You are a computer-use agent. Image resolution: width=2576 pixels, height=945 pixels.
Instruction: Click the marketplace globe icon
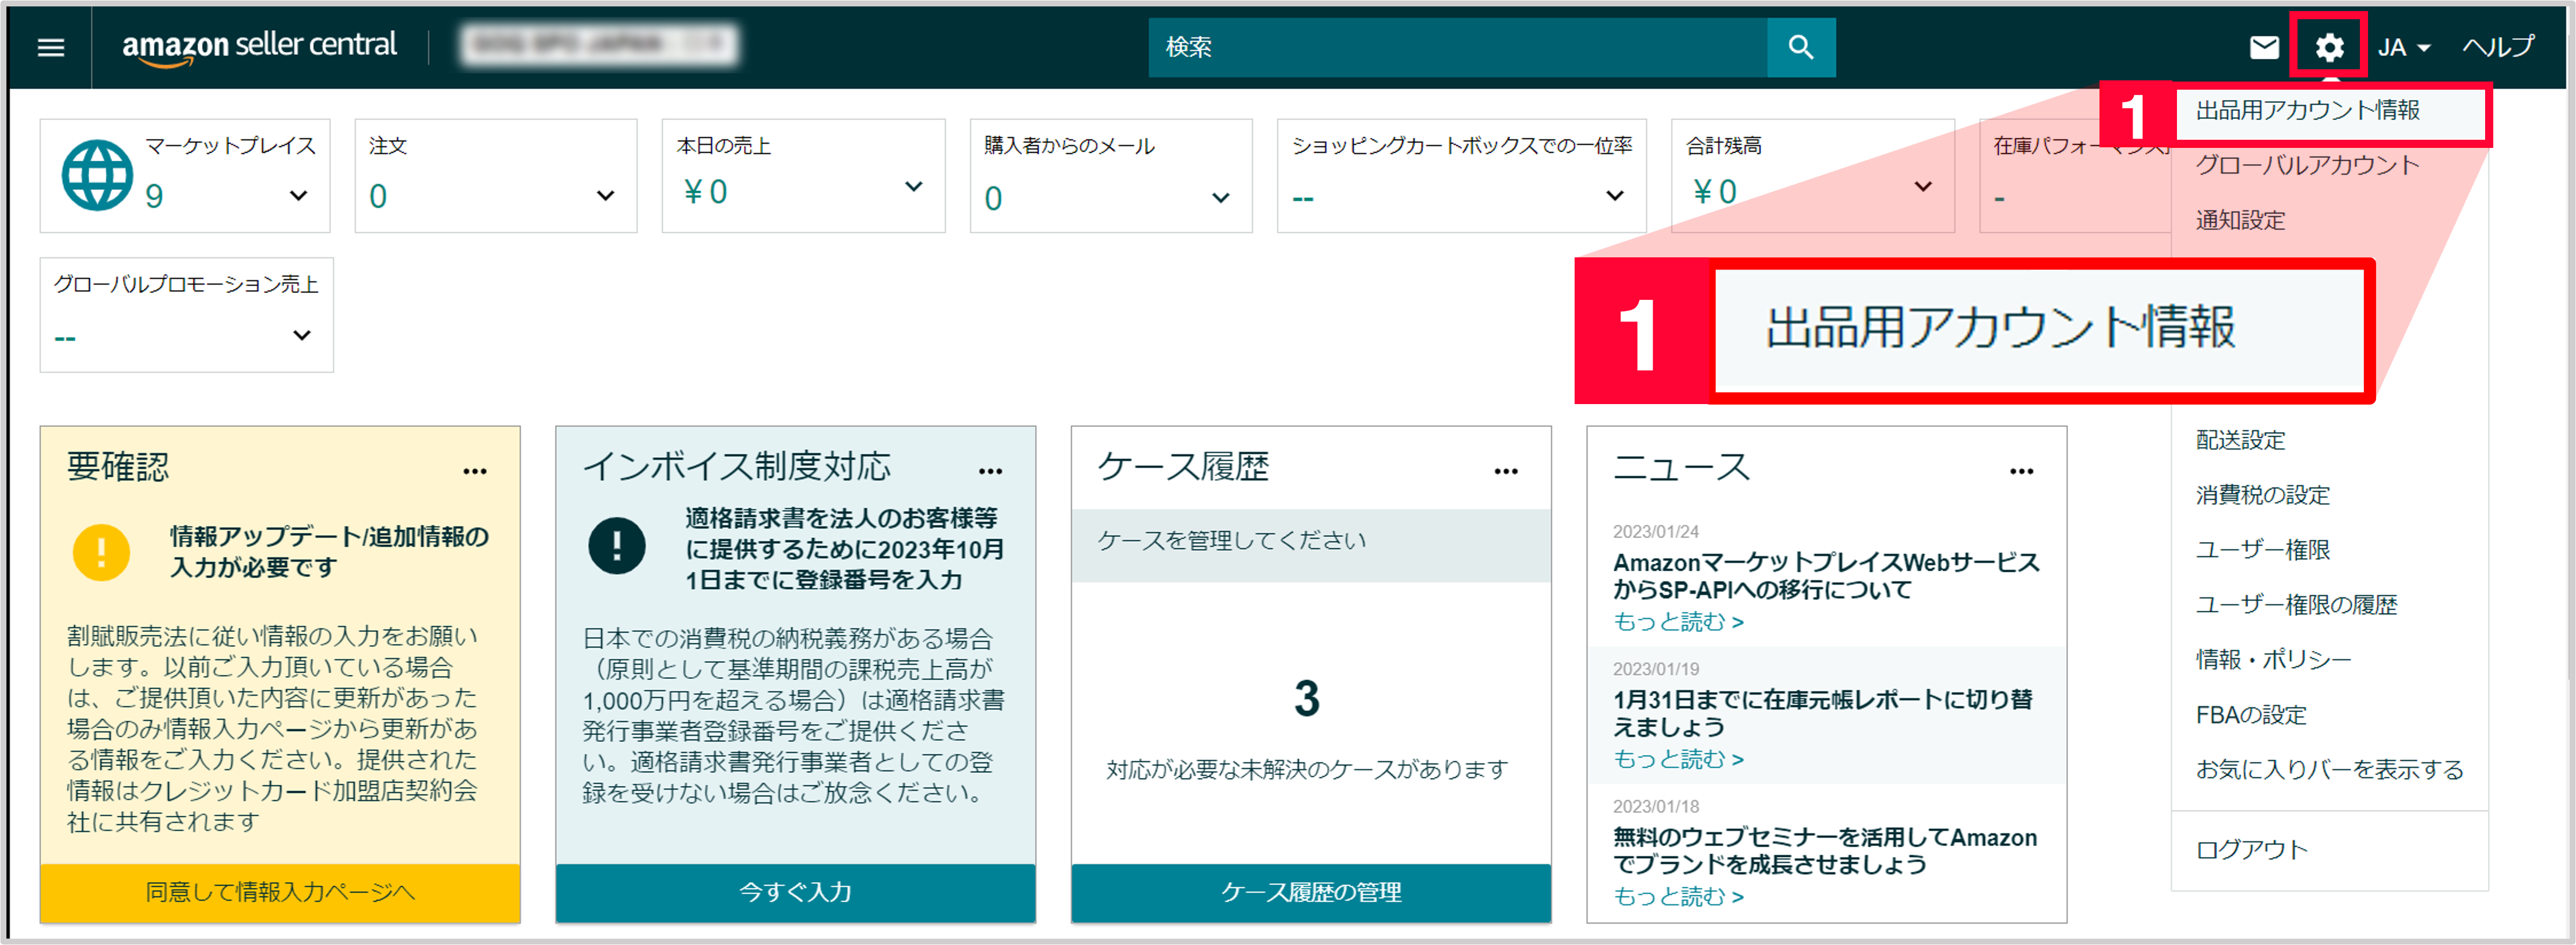[97, 175]
